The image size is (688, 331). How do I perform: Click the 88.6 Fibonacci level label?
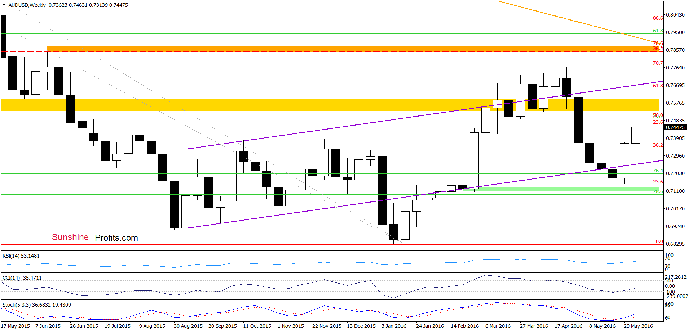coord(658,18)
